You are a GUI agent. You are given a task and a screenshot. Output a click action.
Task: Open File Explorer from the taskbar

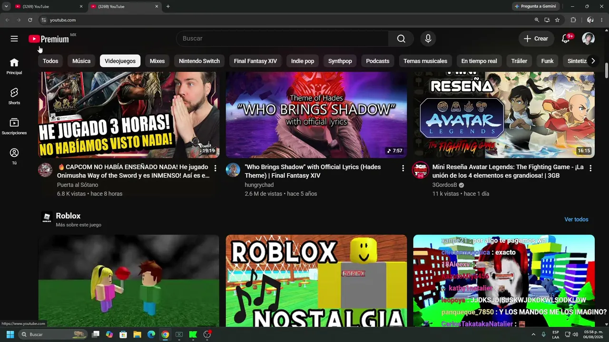pyautogui.click(x=137, y=334)
